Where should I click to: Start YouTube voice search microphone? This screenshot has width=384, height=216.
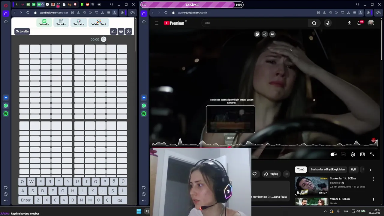(x=328, y=23)
